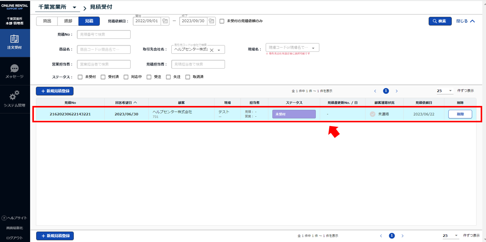Open start date calendar picker icon

[x=165, y=21]
